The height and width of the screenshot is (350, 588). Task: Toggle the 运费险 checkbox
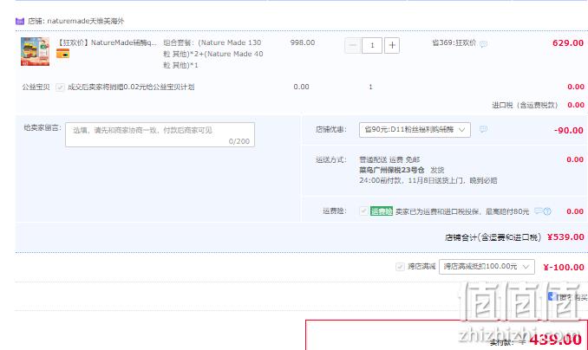(x=363, y=211)
